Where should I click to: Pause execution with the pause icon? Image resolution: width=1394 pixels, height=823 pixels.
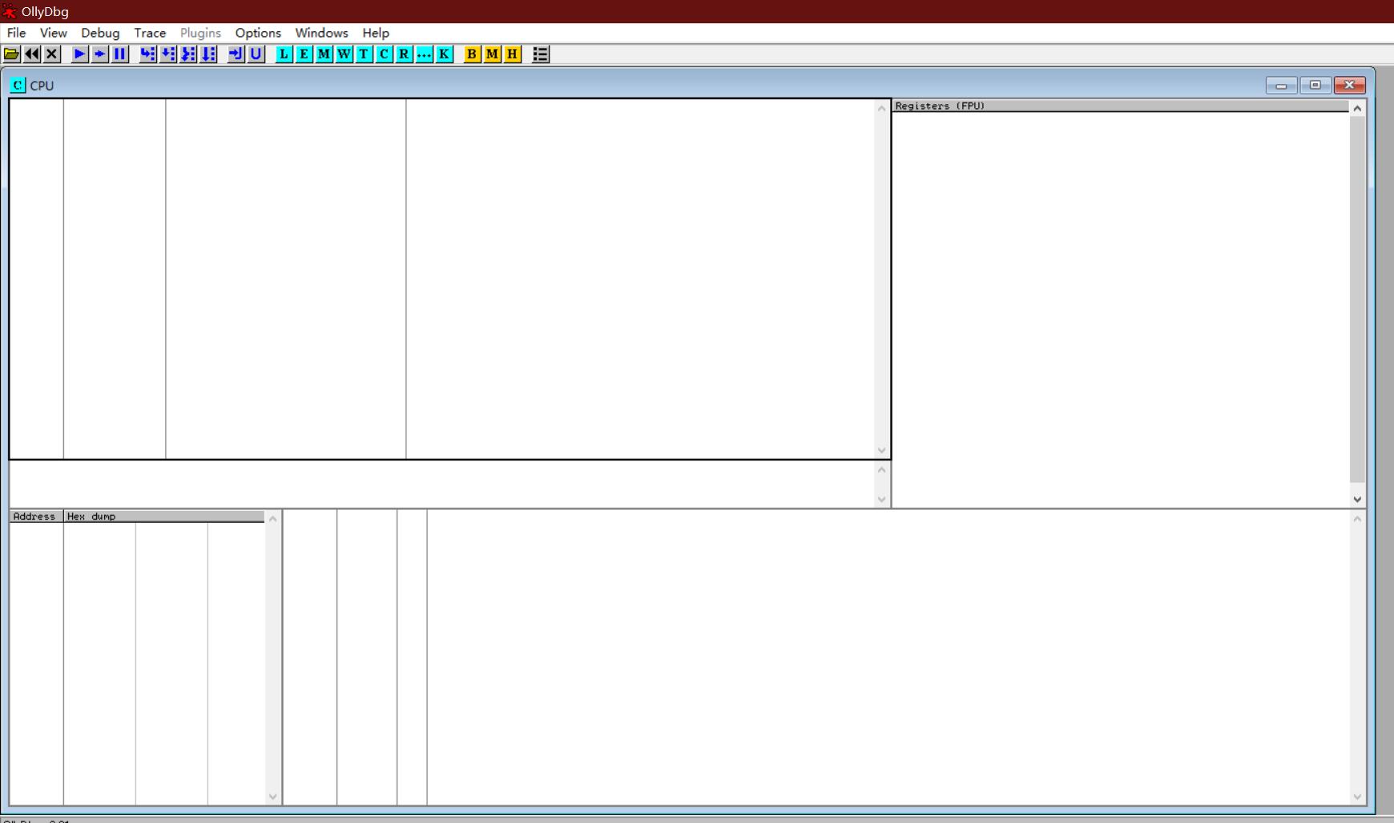coord(120,54)
